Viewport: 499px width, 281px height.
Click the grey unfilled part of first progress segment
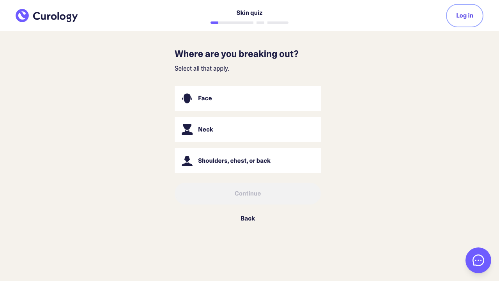(x=236, y=23)
